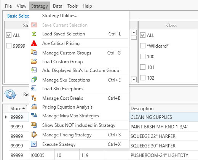Screen dimensions: 198x160
Task: Expand the first 99999 row indicator arrow
Action: coord(6,117)
